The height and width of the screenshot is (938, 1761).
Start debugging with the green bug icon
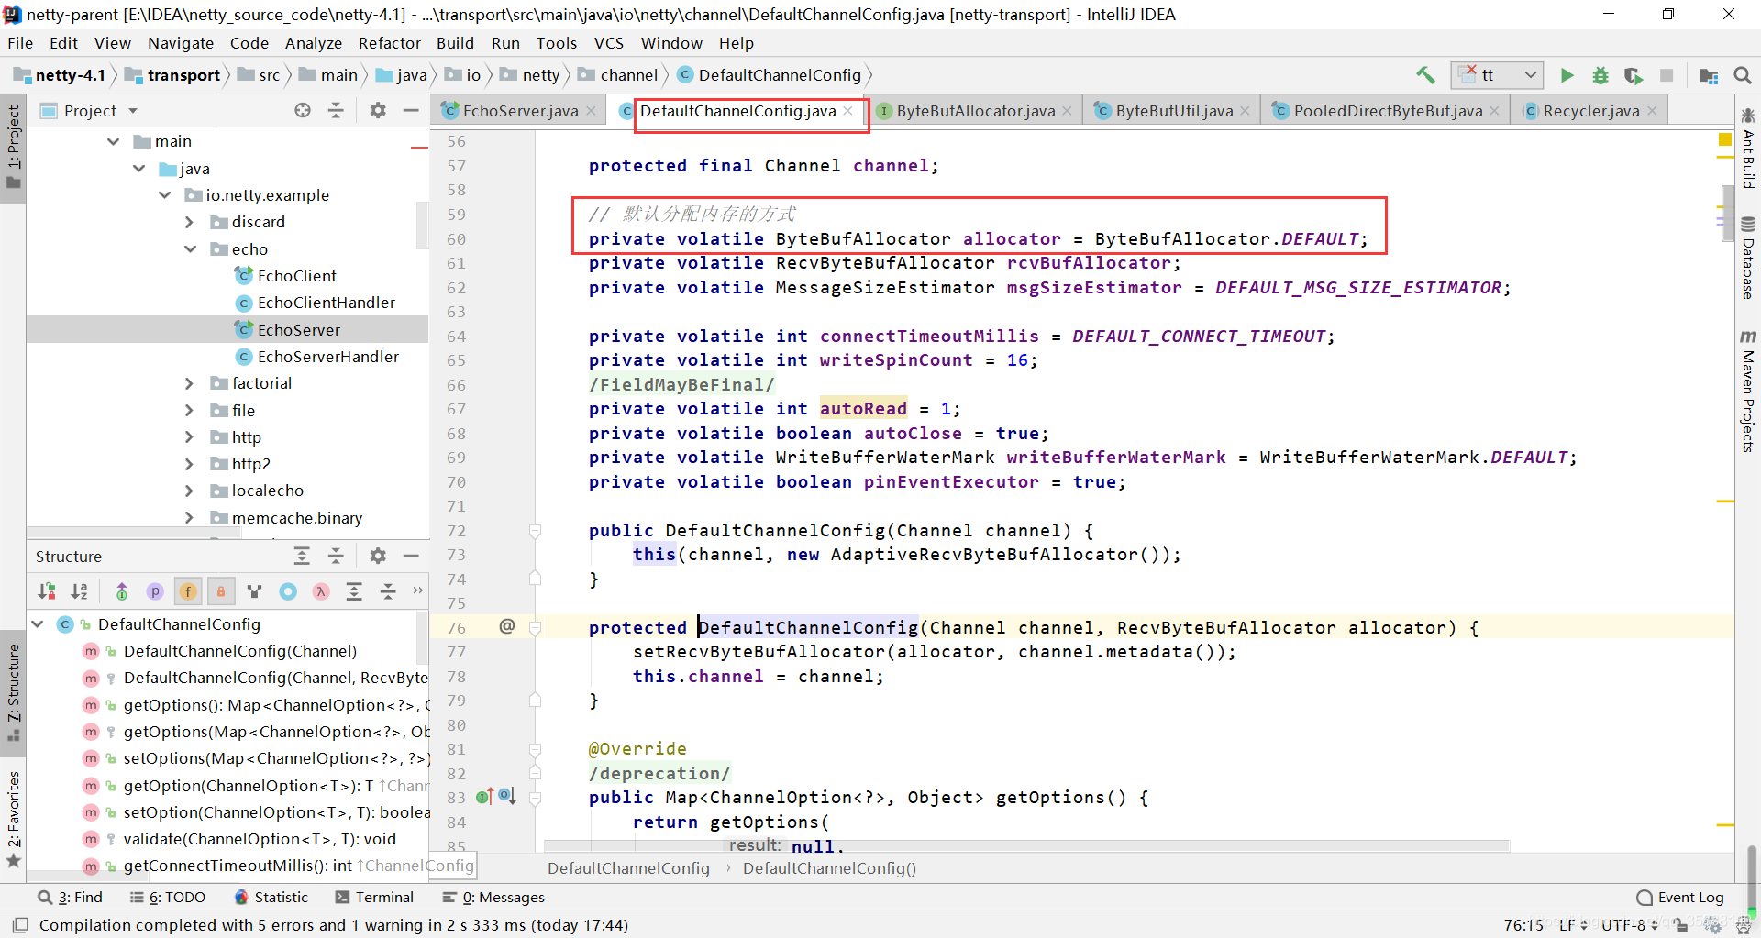tap(1600, 75)
